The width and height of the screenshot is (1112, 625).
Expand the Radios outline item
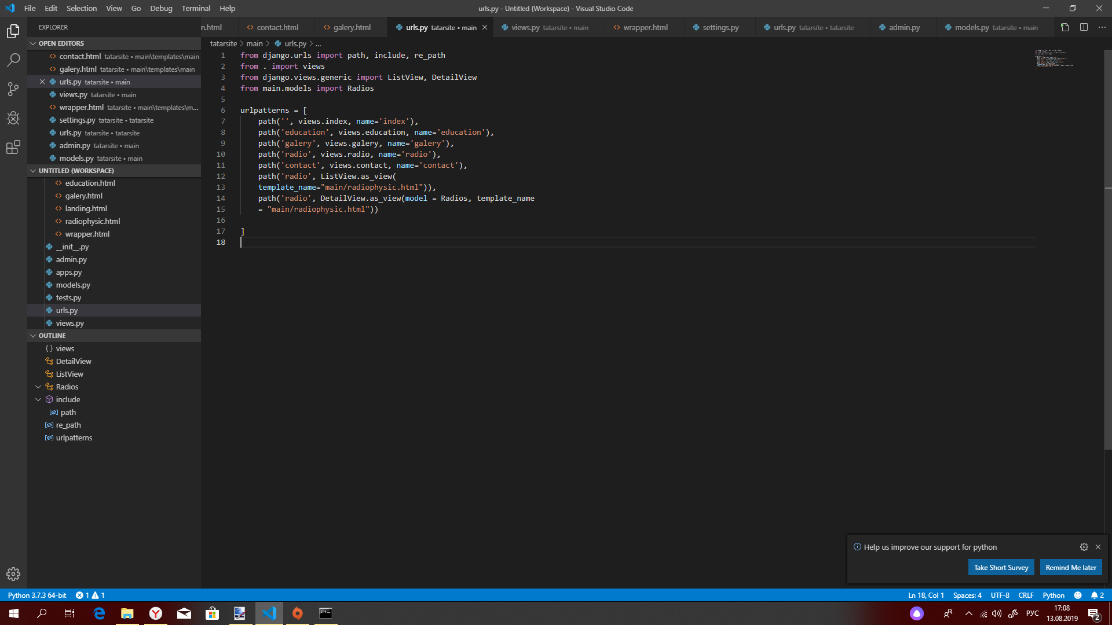pos(38,387)
